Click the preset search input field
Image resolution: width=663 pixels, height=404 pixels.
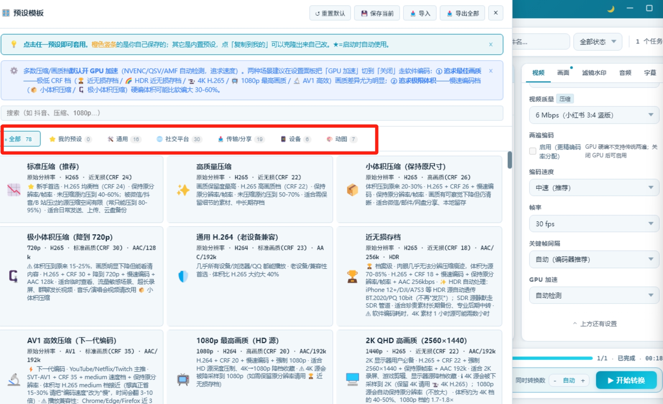[x=252, y=113]
